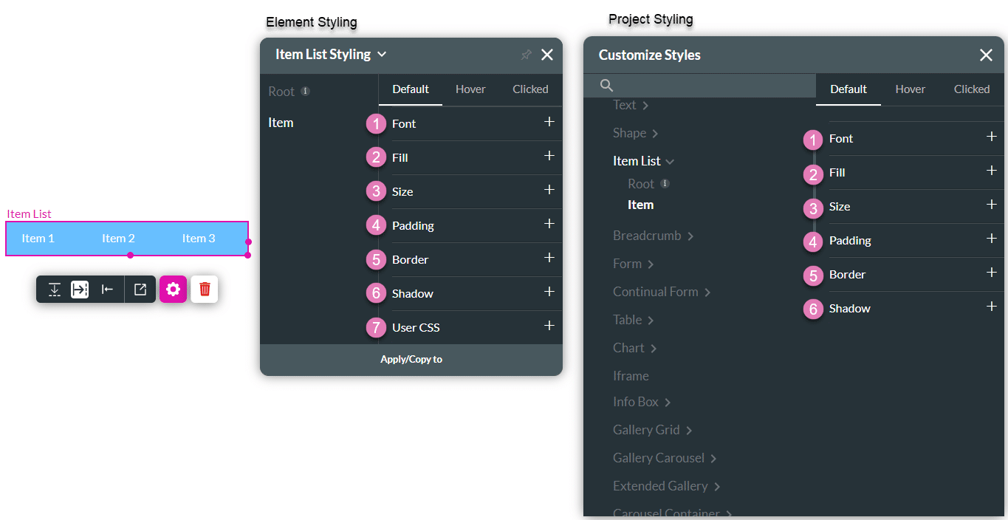Click the search magnifier in Customize Styles

point(606,85)
